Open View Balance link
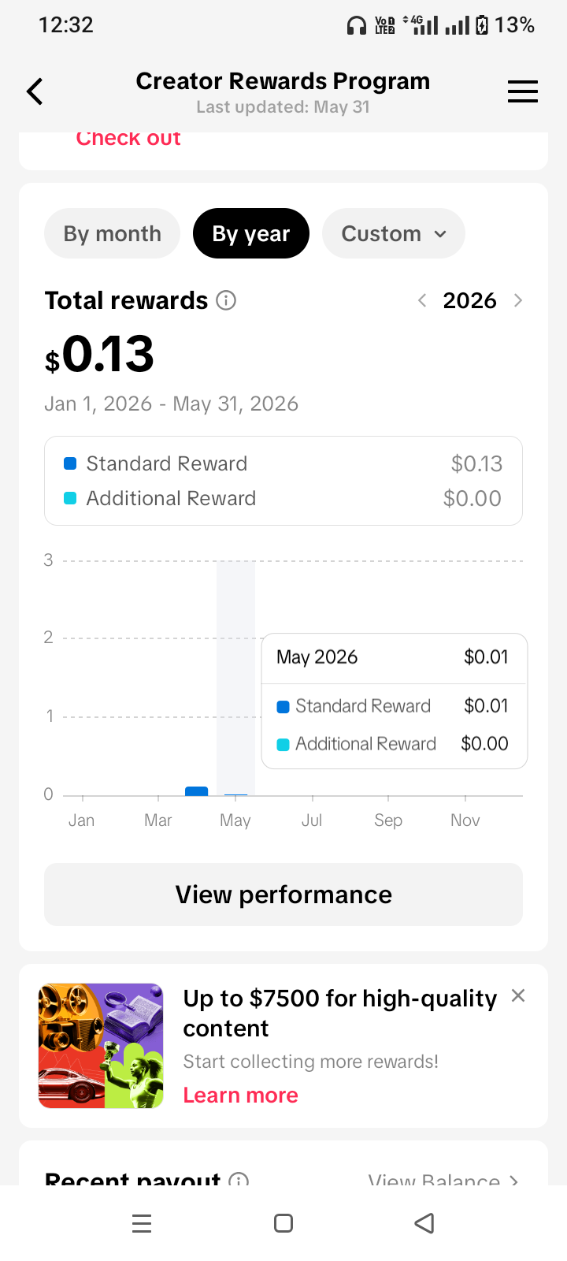The image size is (567, 1261). [x=443, y=1180]
